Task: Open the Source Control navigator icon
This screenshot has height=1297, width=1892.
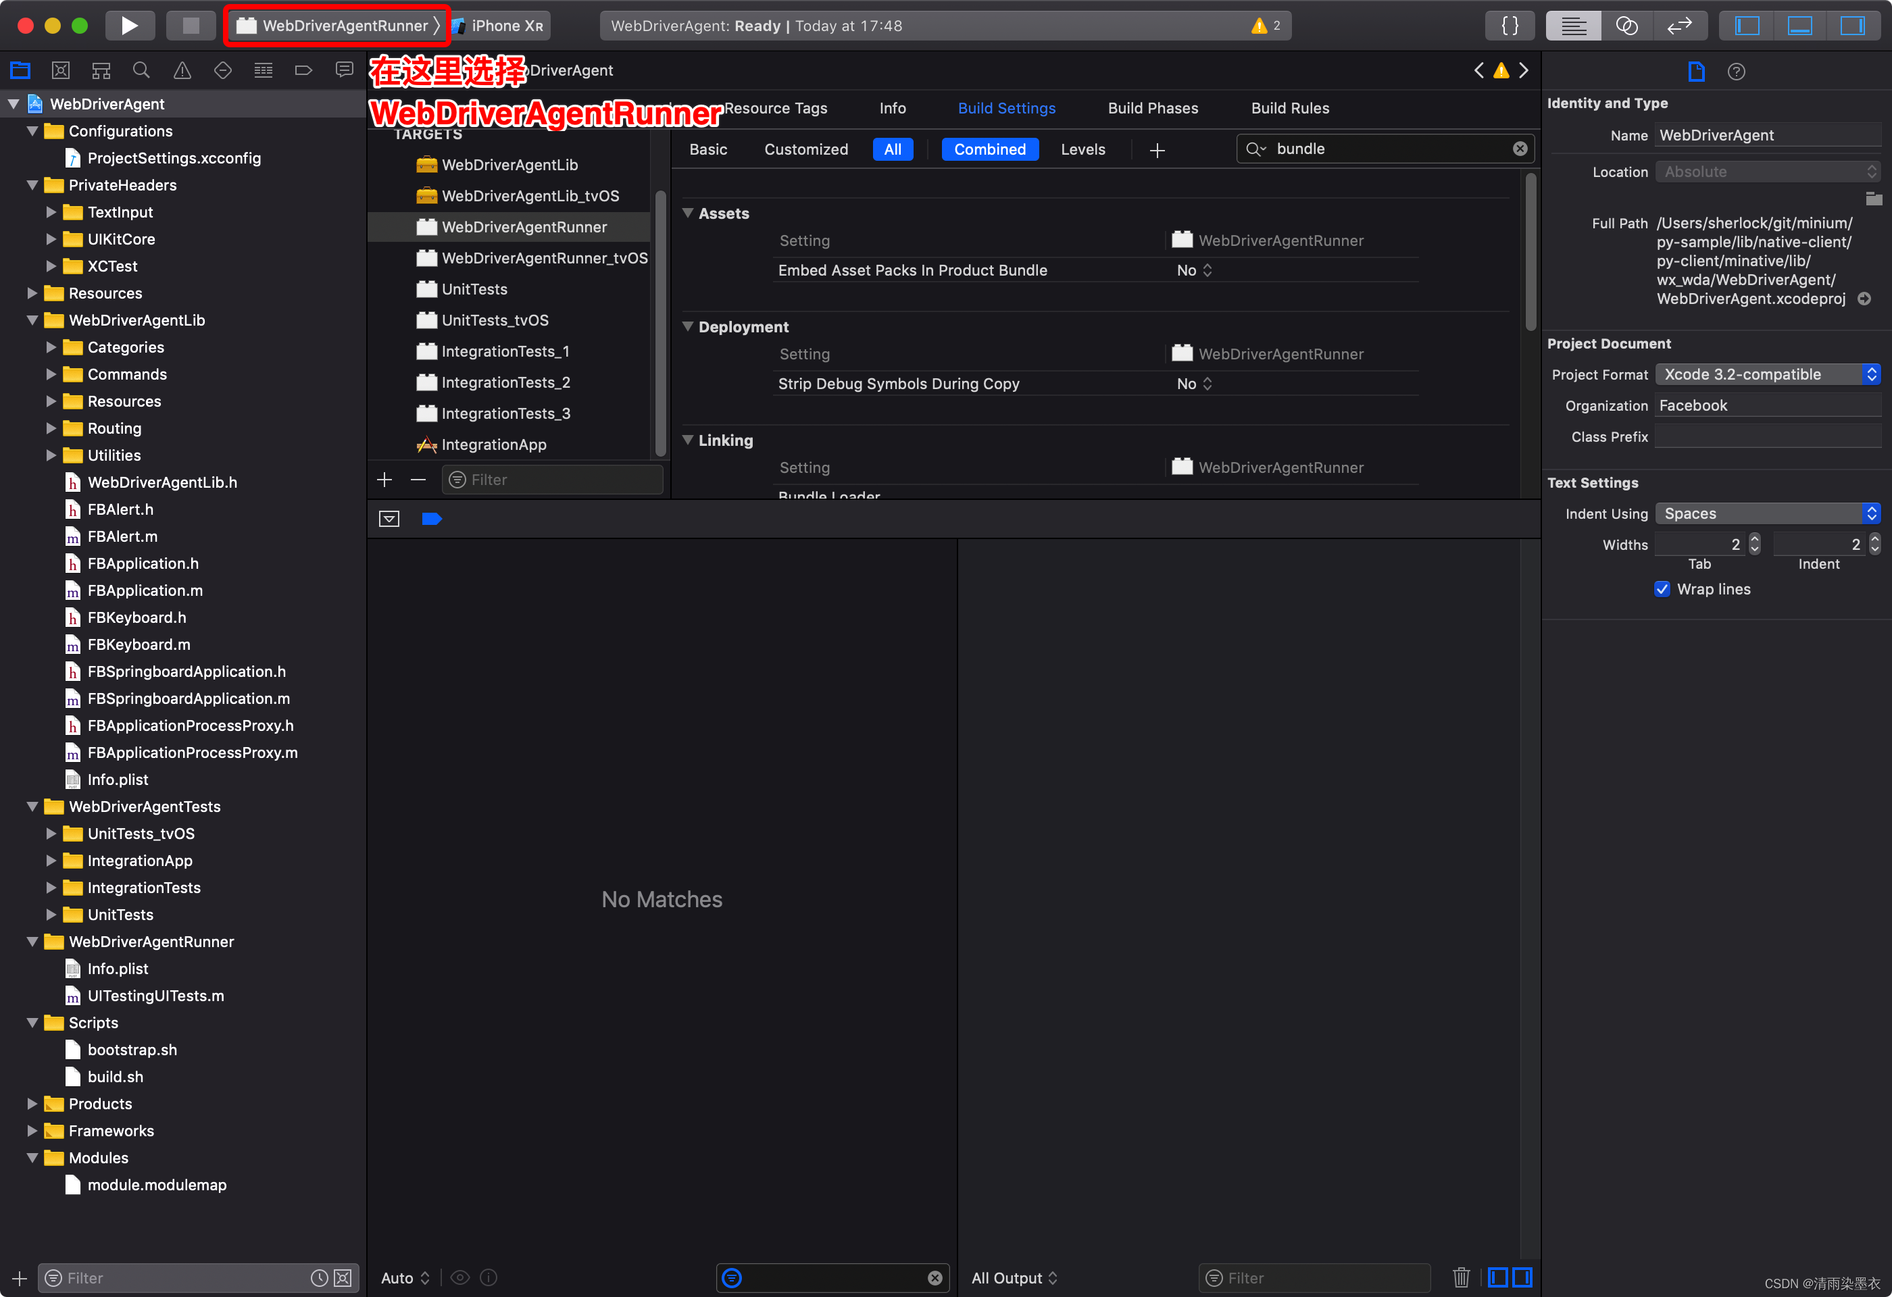Action: pyautogui.click(x=60, y=71)
